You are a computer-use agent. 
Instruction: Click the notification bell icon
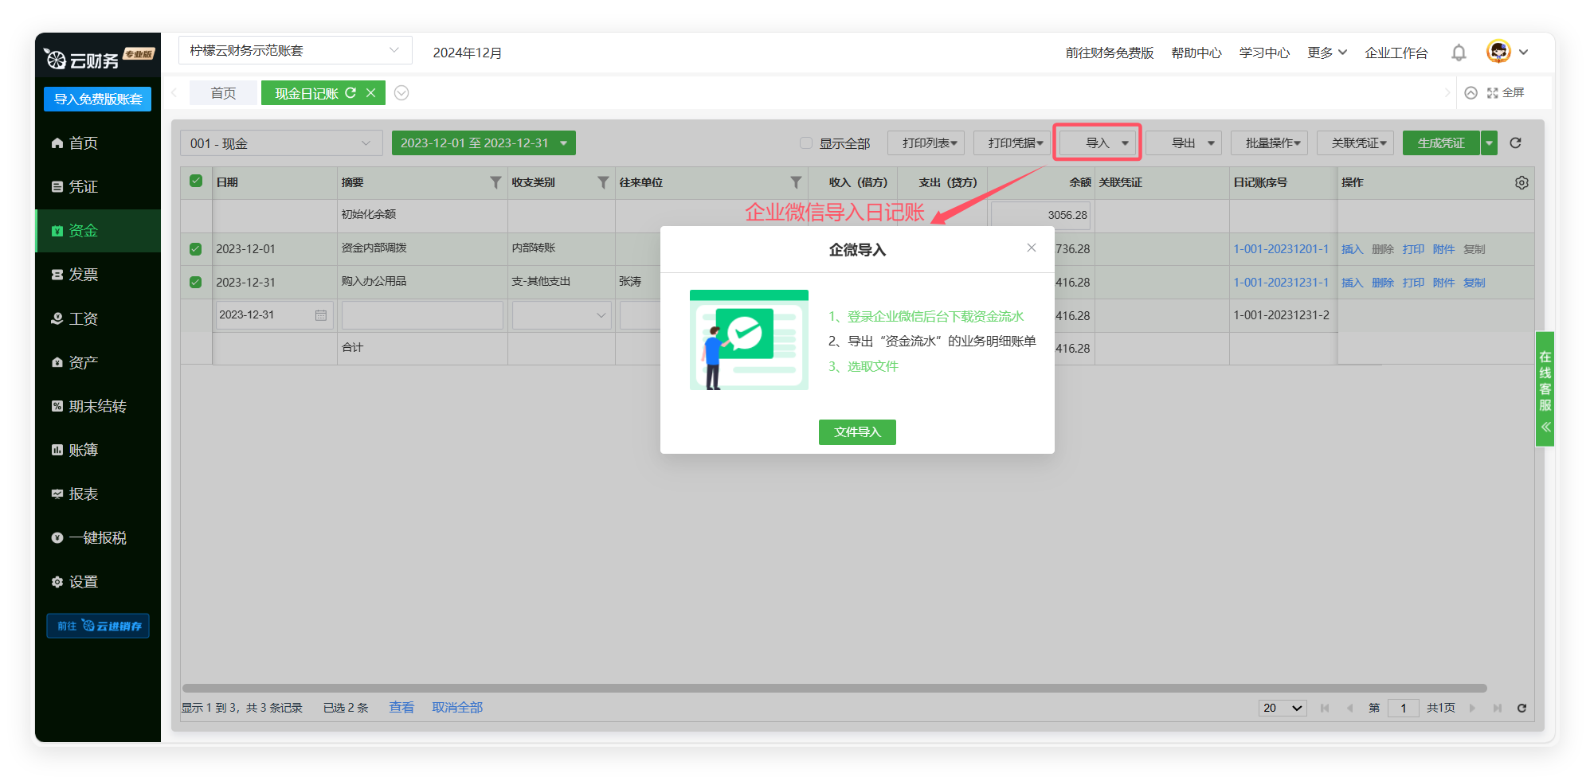[x=1459, y=53]
